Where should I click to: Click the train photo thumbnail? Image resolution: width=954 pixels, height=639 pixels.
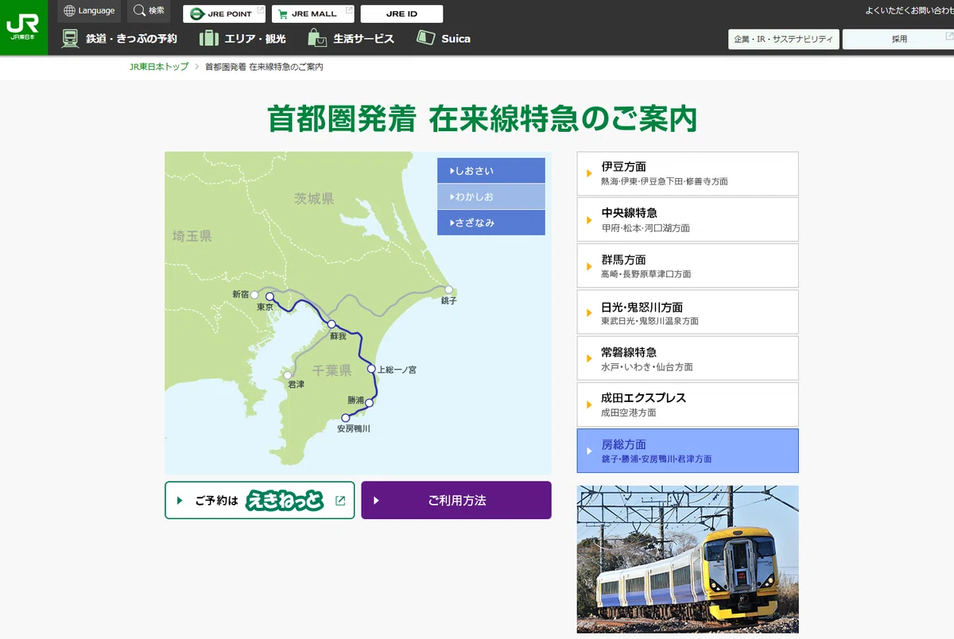[x=688, y=560]
